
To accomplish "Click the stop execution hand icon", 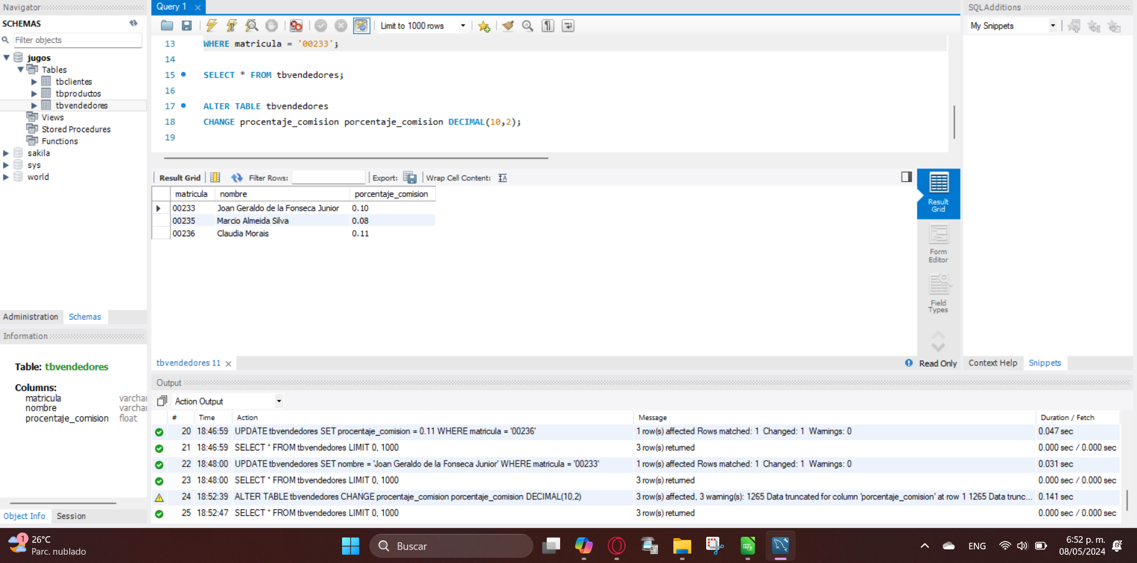I will (x=272, y=26).
